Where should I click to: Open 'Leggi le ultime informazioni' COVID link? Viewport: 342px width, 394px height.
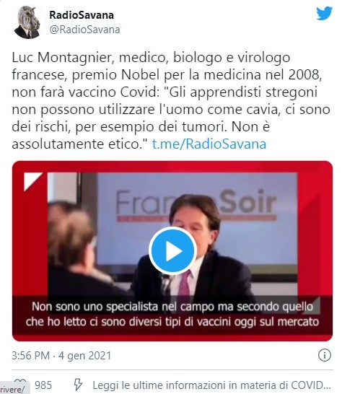pyautogui.click(x=211, y=385)
